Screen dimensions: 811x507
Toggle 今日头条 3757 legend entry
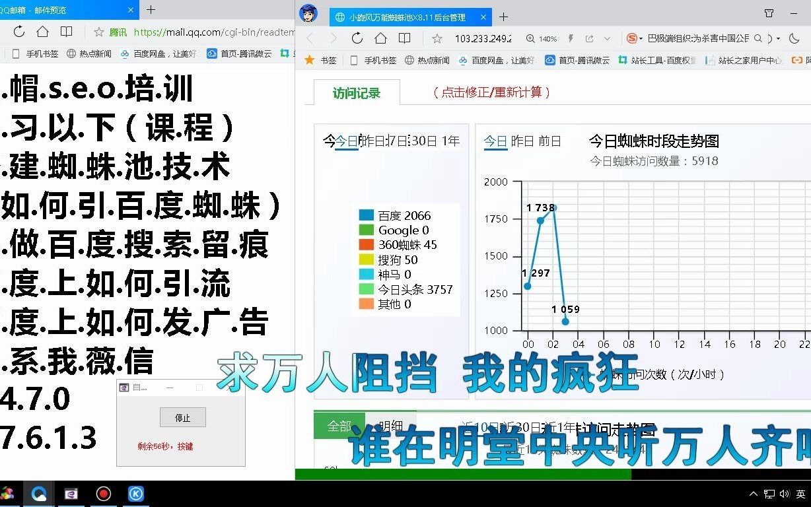tap(406, 289)
